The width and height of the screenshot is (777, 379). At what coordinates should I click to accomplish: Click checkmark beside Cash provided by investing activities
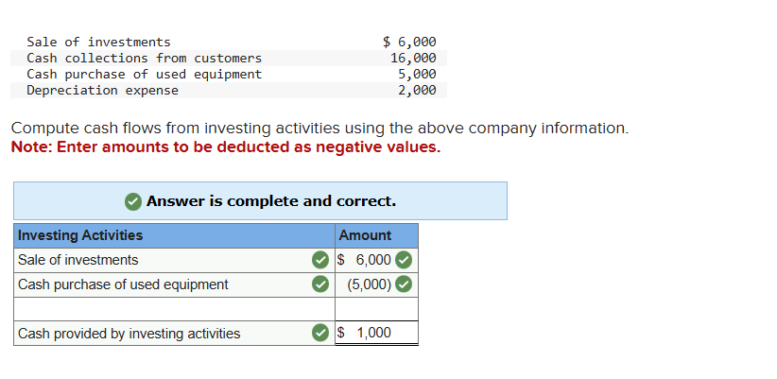(x=320, y=334)
